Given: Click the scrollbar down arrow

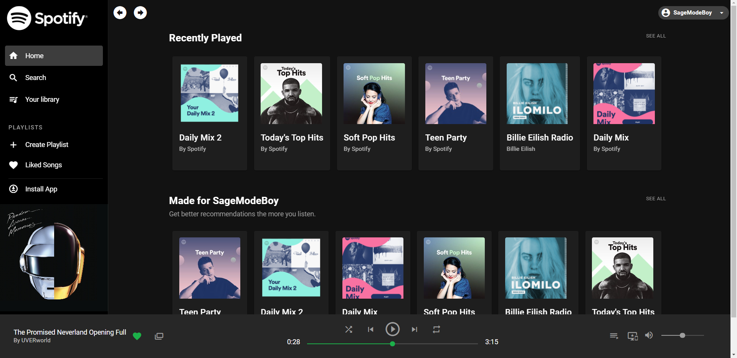Looking at the screenshot, I should 734,355.
